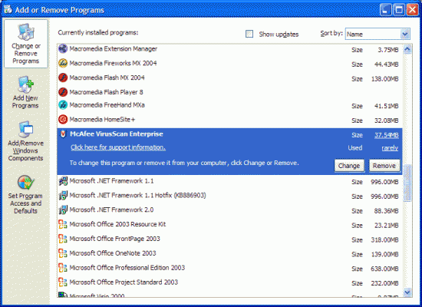422x307 pixels.
Task: Click Macromedia Flash Player 8 icon
Action: pos(63,92)
